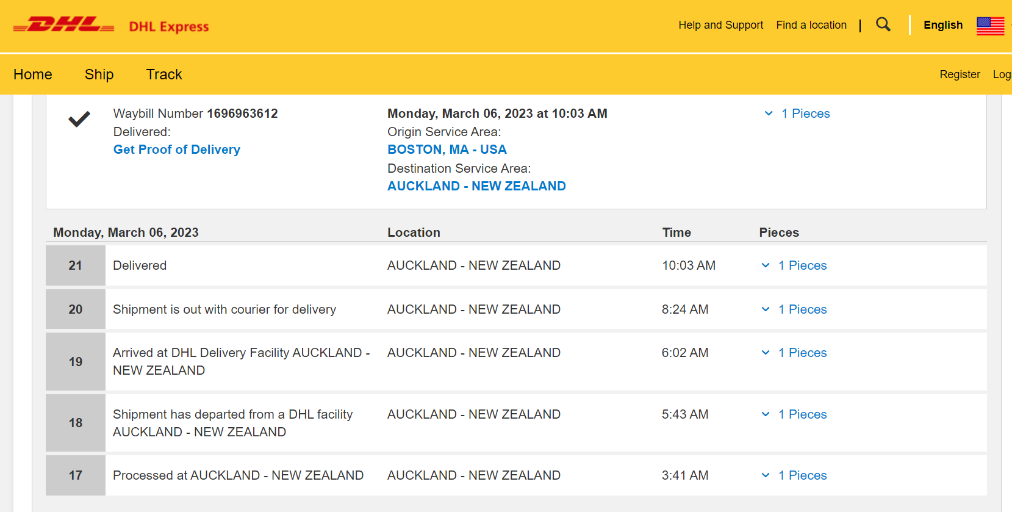
Task: Click the US flag icon
Action: coord(990,26)
